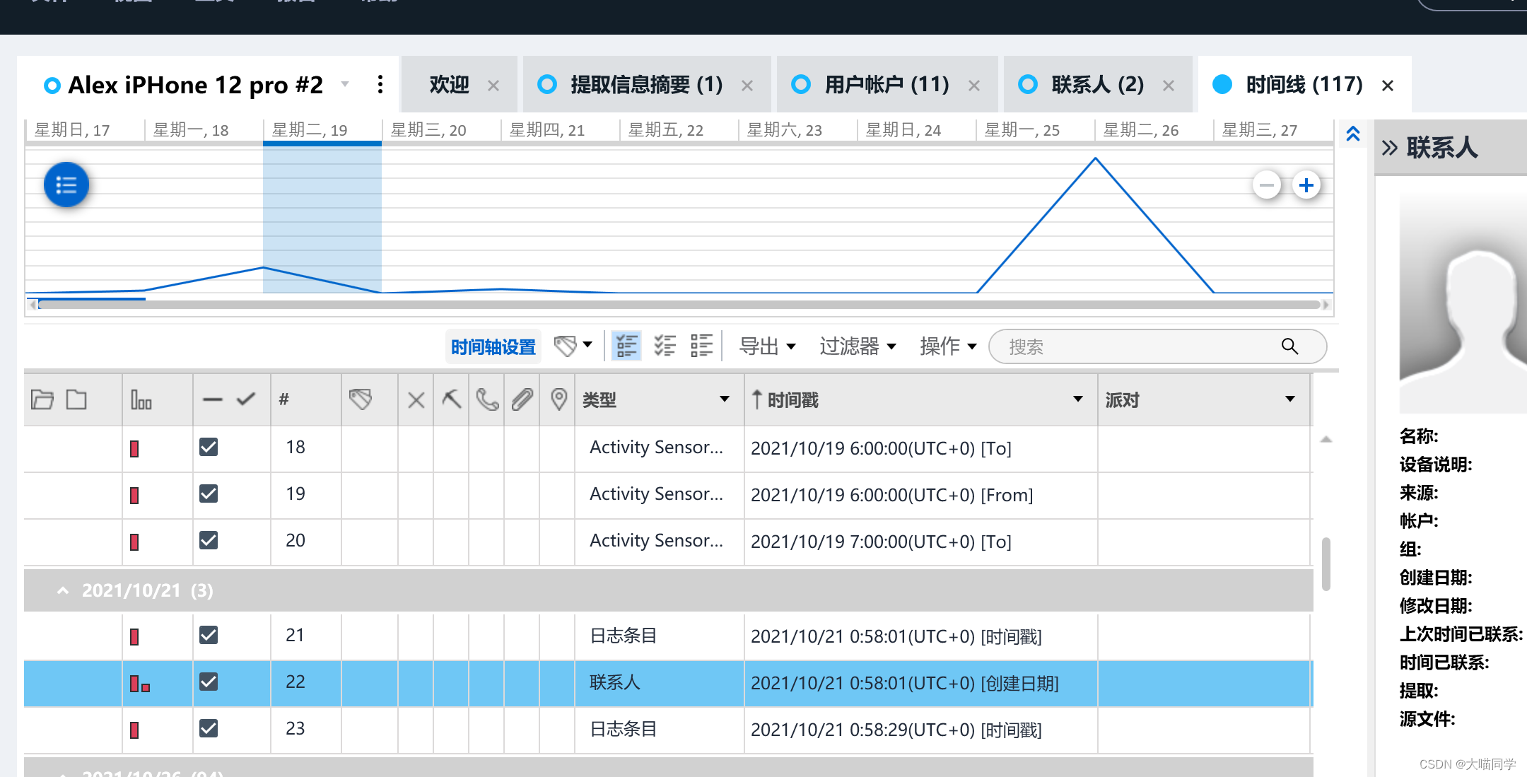Click the 时间轴设置 button
Image resolution: width=1527 pixels, height=777 pixels.
[x=493, y=346]
